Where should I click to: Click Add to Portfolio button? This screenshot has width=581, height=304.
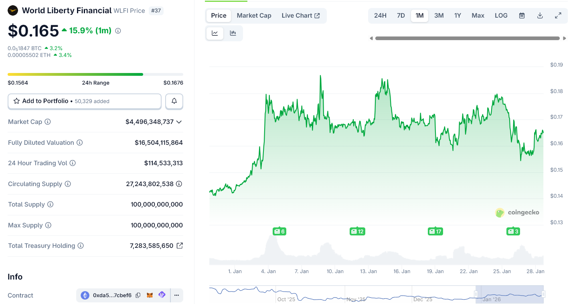[85, 101]
